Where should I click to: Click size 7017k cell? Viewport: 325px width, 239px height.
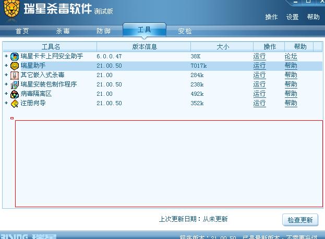(x=199, y=66)
